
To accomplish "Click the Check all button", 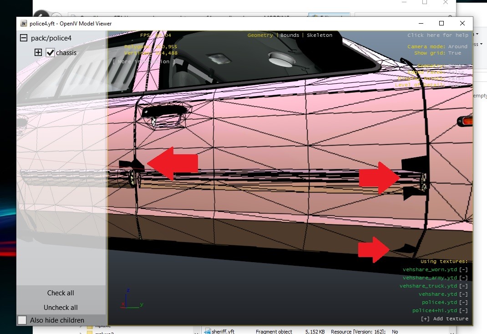I will coord(61,293).
